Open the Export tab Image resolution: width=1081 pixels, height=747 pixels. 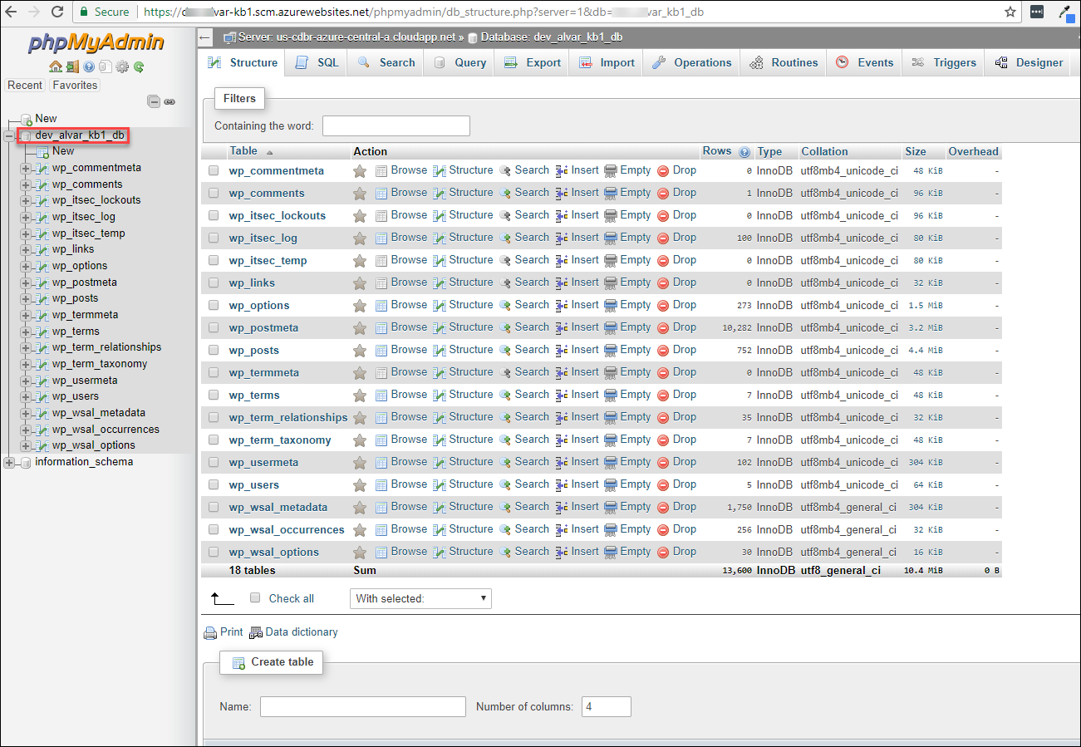533,63
